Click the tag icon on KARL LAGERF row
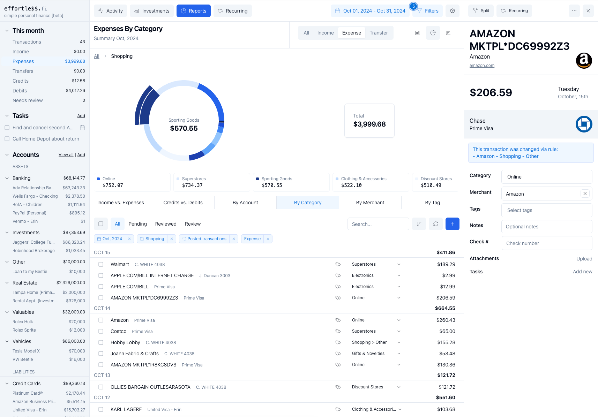598x417 pixels. [x=338, y=409]
